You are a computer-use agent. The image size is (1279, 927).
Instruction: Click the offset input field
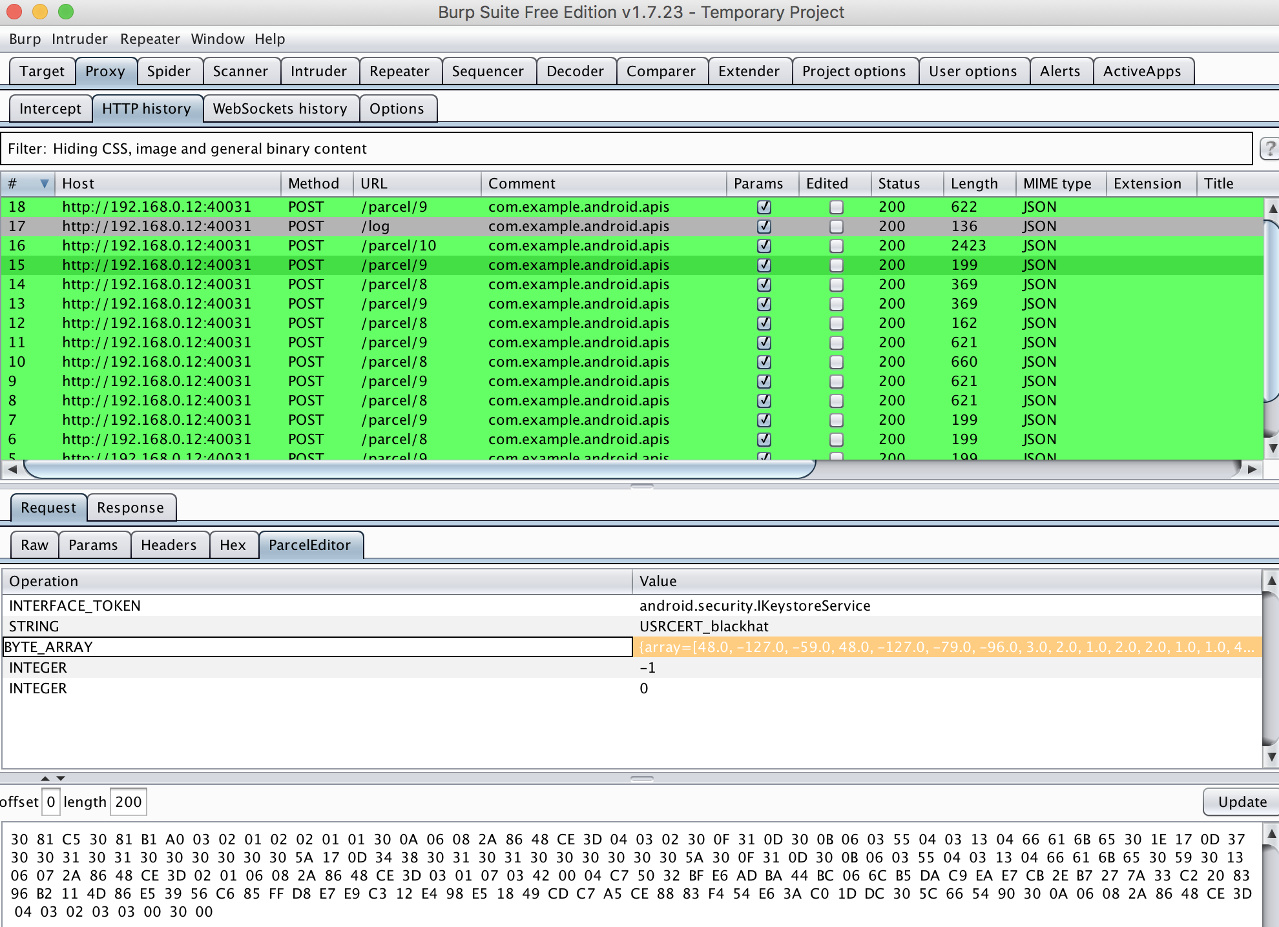(x=51, y=802)
